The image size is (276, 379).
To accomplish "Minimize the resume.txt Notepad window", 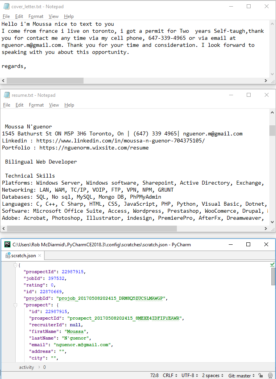I will click(x=231, y=95).
